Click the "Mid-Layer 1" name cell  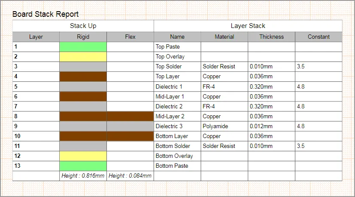[x=177, y=96]
